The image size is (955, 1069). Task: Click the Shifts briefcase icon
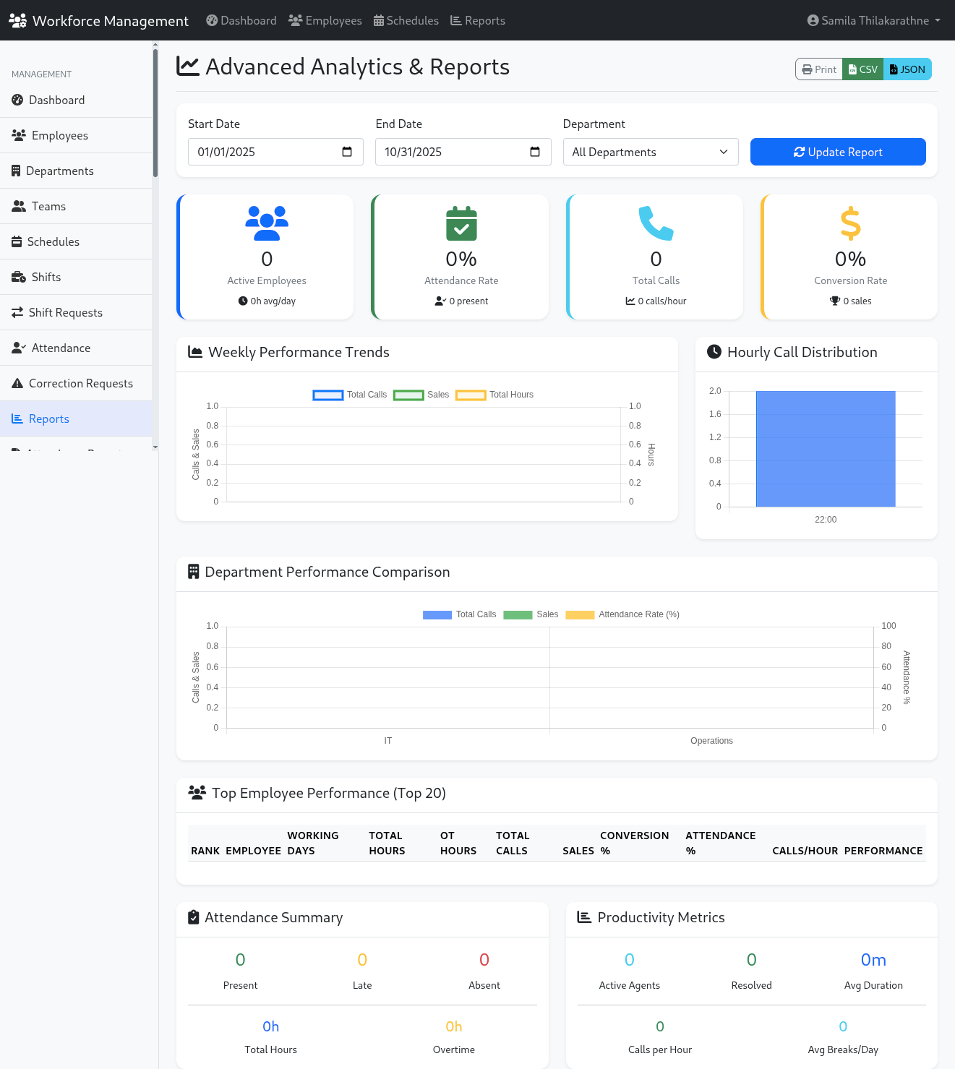(x=17, y=277)
